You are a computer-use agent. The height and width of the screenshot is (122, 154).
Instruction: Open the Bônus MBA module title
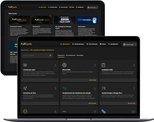(66, 70)
